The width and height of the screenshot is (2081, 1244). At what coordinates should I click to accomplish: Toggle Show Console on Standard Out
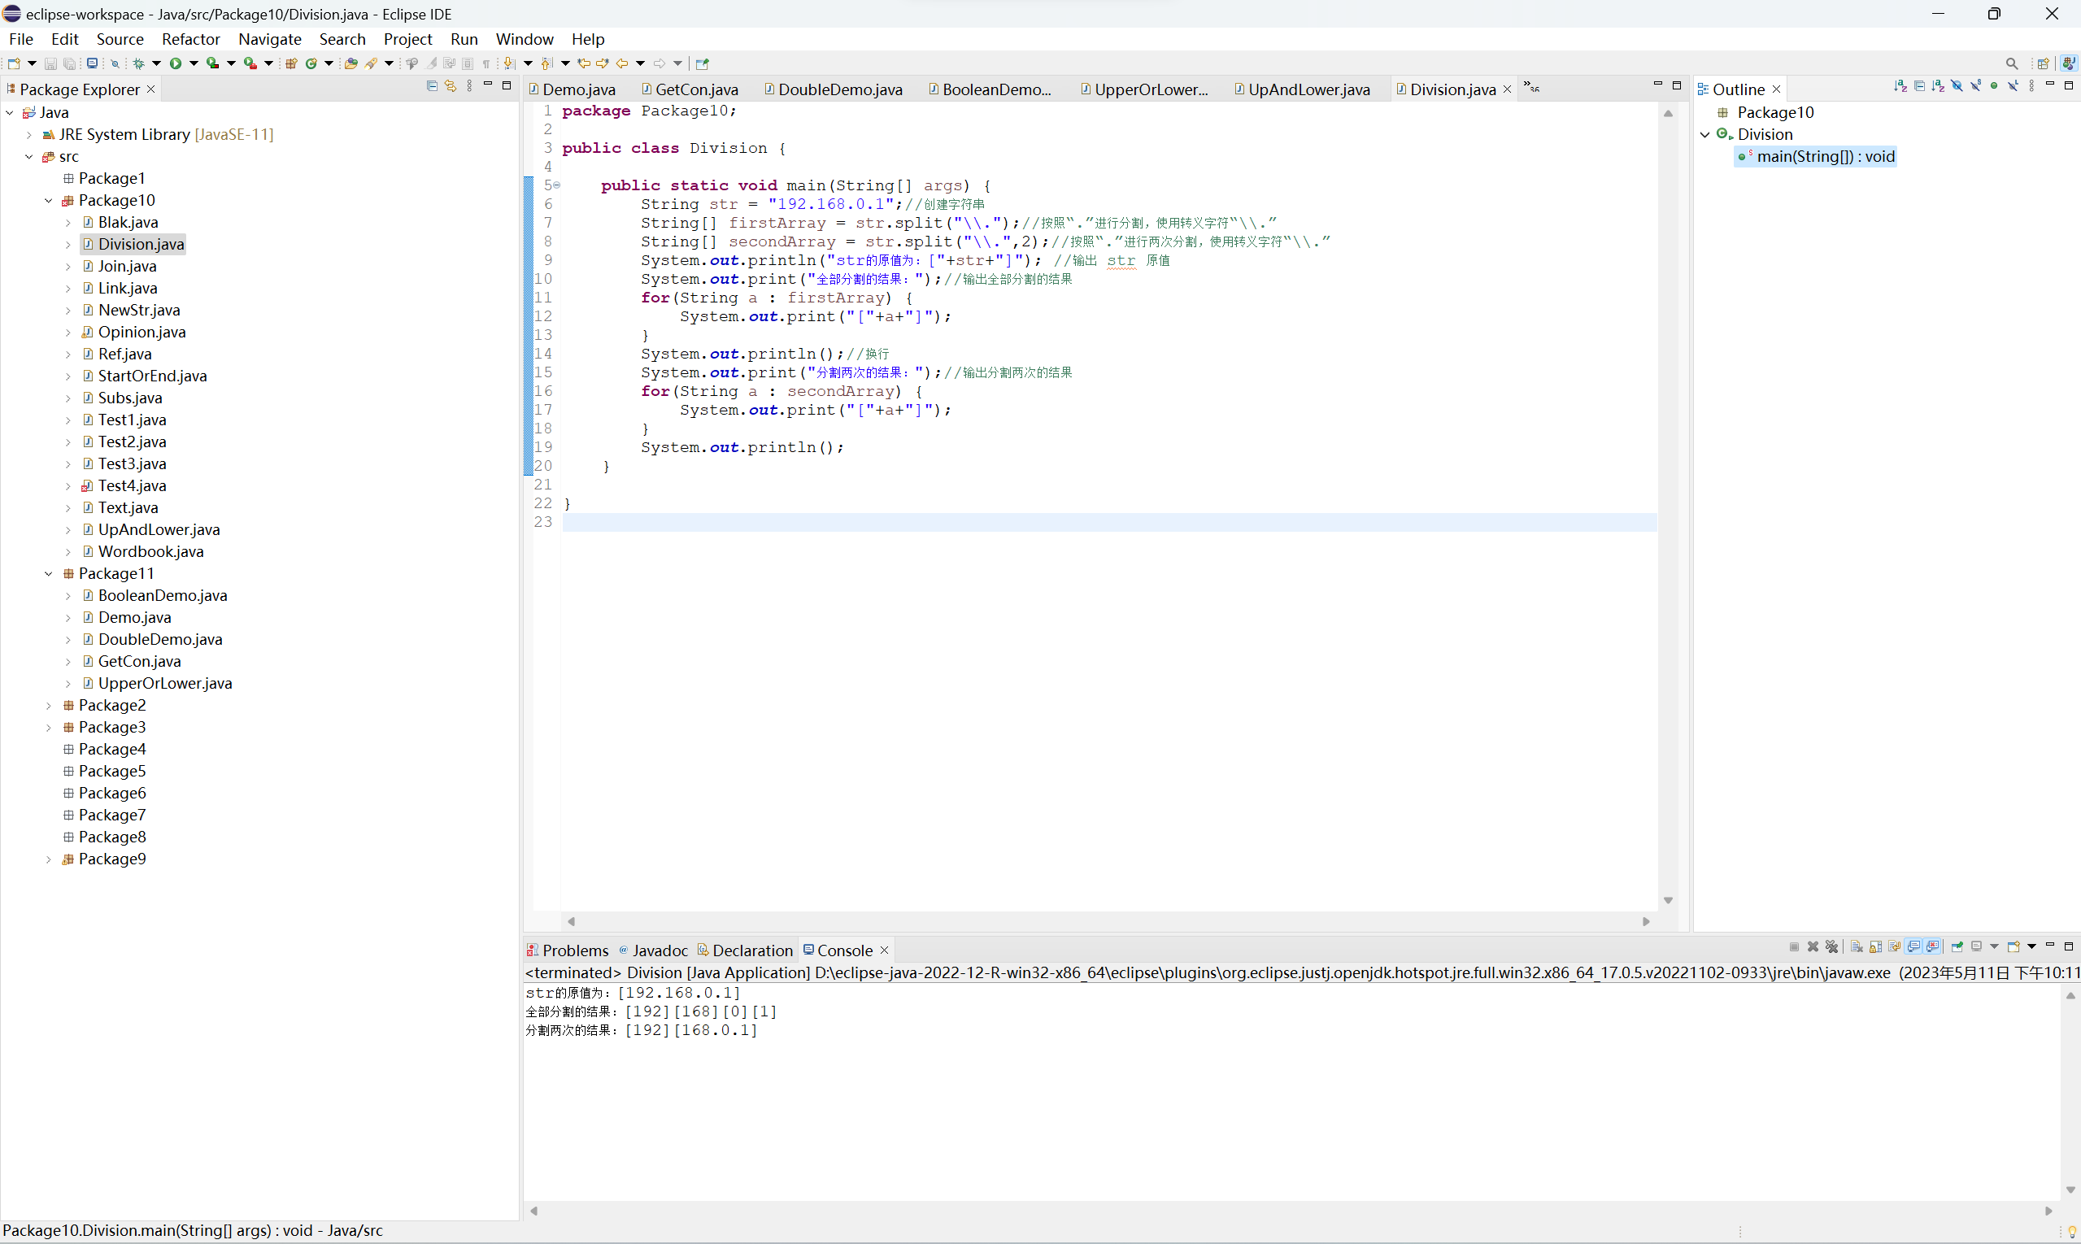1914,946
